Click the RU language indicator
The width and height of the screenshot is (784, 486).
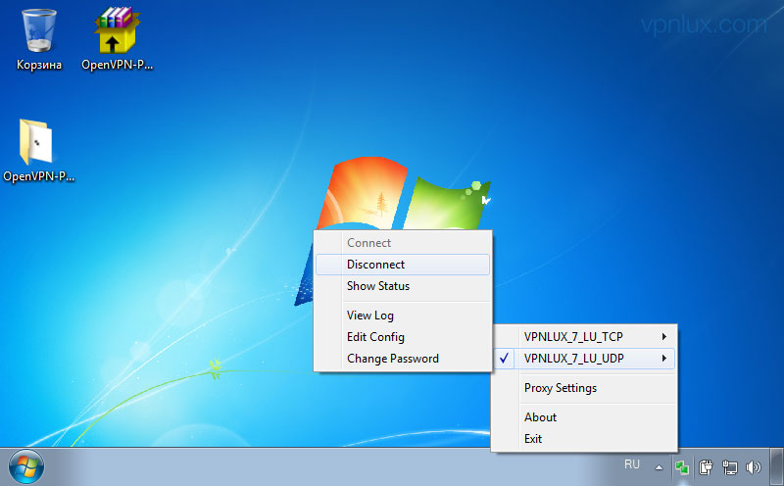(x=631, y=464)
